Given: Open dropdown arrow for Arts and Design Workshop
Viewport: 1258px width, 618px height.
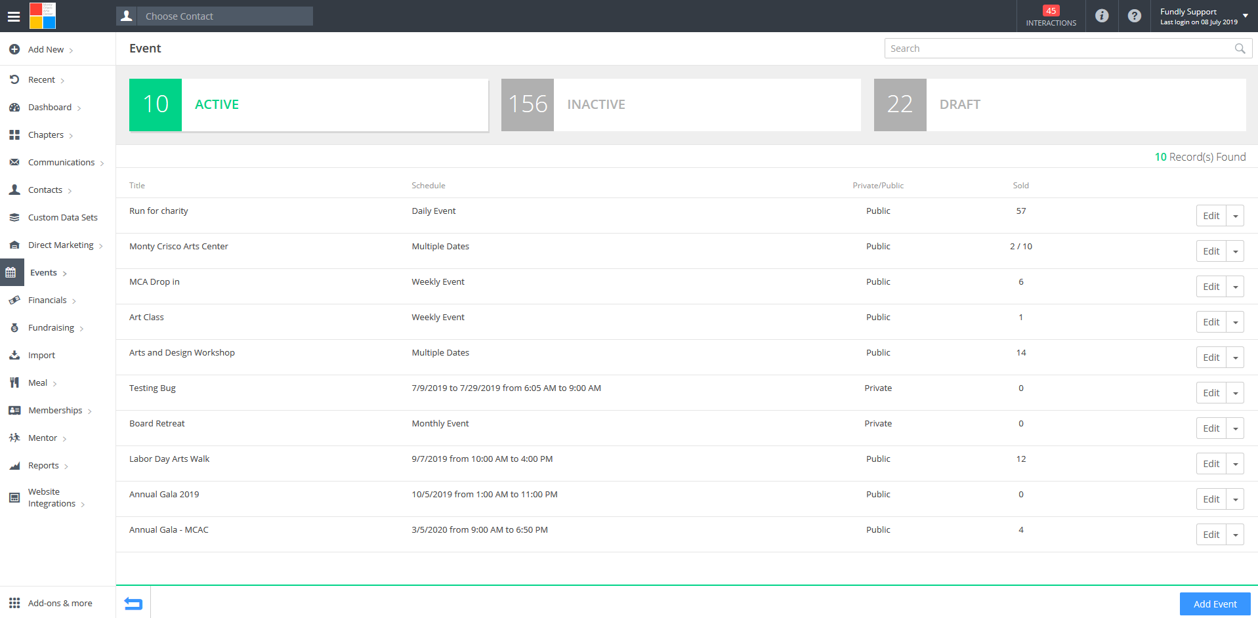Looking at the screenshot, I should click(1235, 358).
